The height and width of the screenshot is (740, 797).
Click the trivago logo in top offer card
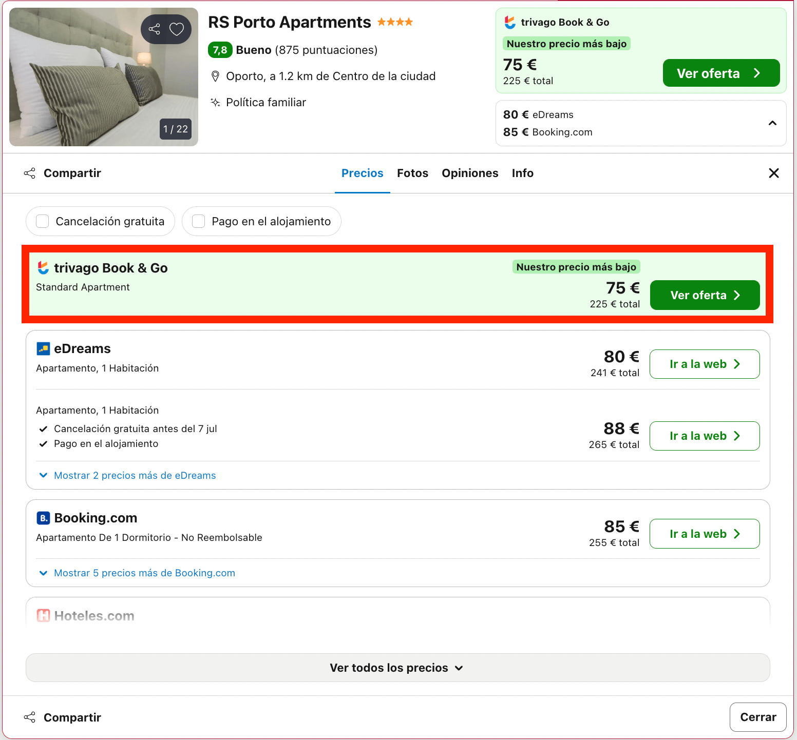tap(510, 22)
